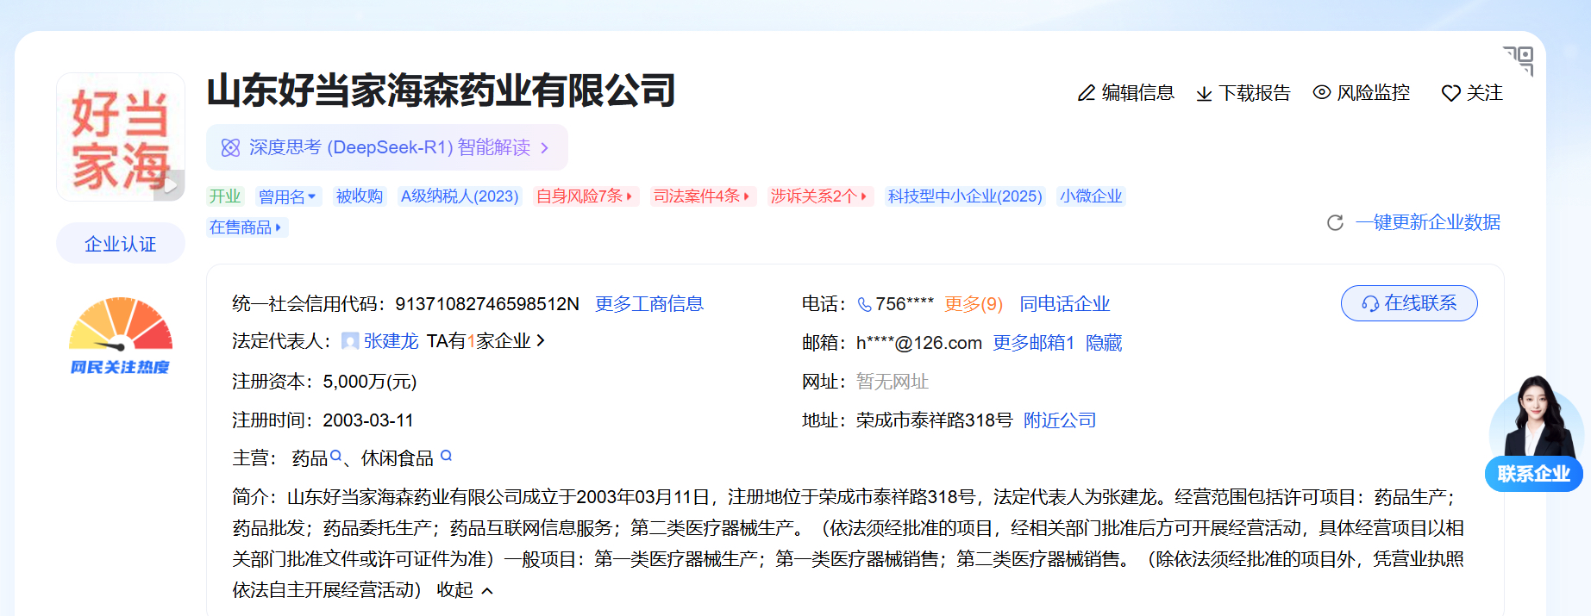The image size is (1591, 616).
Task: Open the 网民关注热度 gauge
Action: [x=121, y=336]
